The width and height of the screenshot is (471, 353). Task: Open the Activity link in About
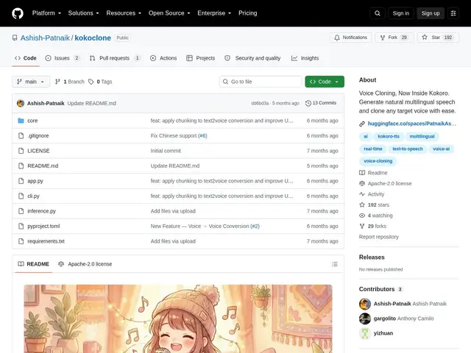coord(376,194)
